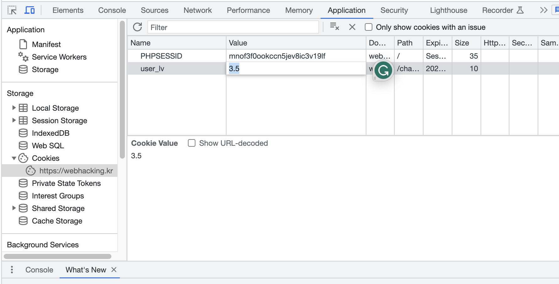
Task: Click the Cookies cookie icon
Action: click(23, 158)
